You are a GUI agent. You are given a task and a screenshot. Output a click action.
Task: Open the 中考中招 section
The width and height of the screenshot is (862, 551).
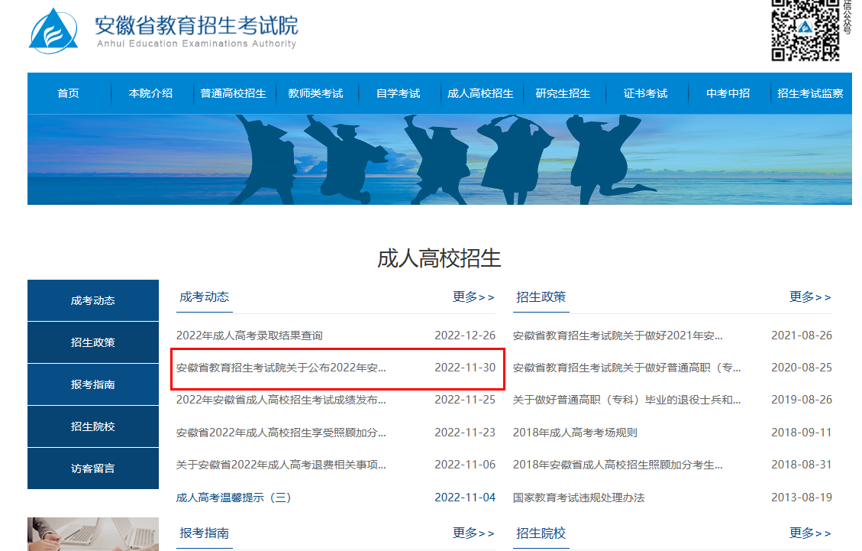pos(725,93)
